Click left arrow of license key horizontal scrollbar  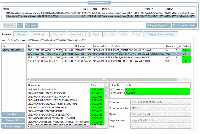click(29, 126)
